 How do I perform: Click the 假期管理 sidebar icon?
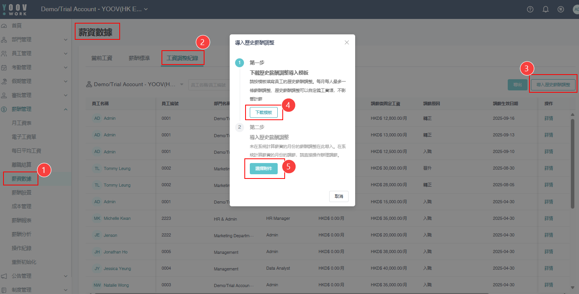pyautogui.click(x=4, y=81)
